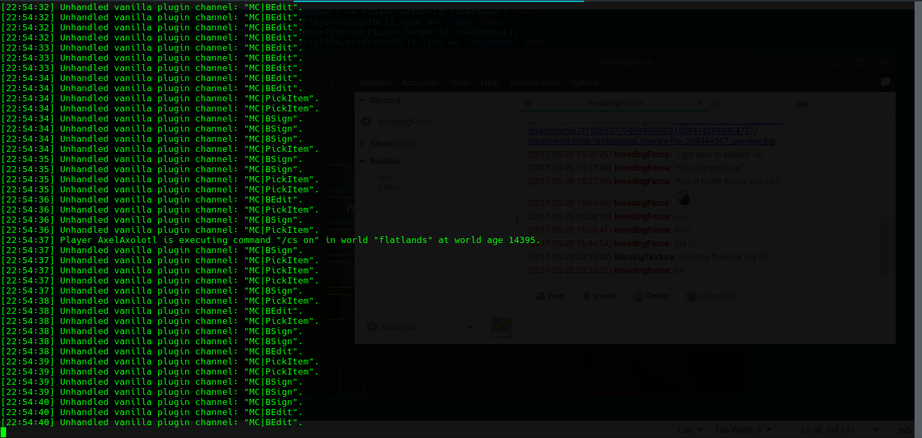
Task: Open the Font formatting button
Action: [x=550, y=296]
